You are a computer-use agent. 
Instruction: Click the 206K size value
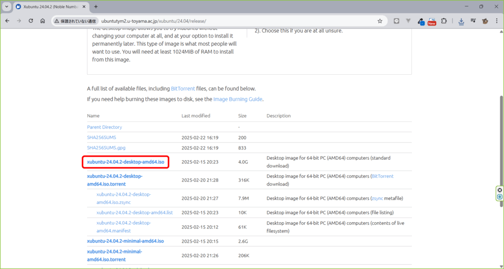tap(244, 256)
